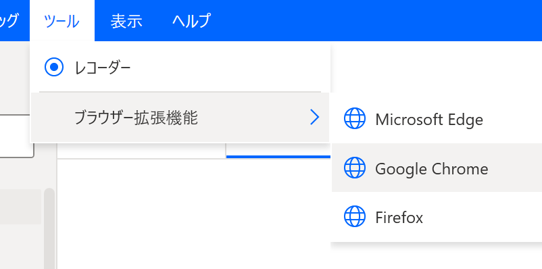Open the ヘルプ menu
The height and width of the screenshot is (269, 542).
point(191,21)
